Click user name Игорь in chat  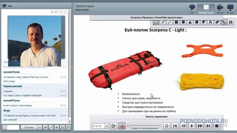point(7,110)
